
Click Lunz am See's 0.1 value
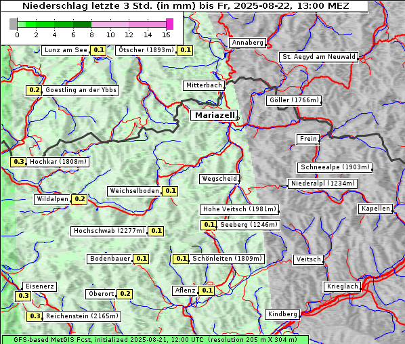pyautogui.click(x=98, y=50)
